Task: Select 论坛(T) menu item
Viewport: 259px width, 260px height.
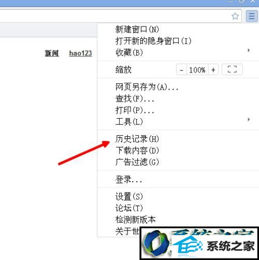Action: [x=178, y=208]
